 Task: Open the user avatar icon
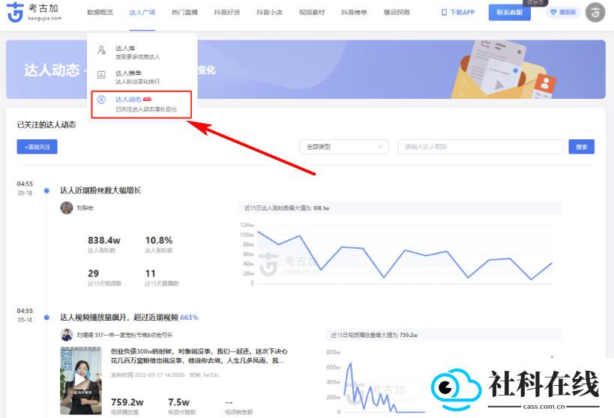click(x=595, y=12)
